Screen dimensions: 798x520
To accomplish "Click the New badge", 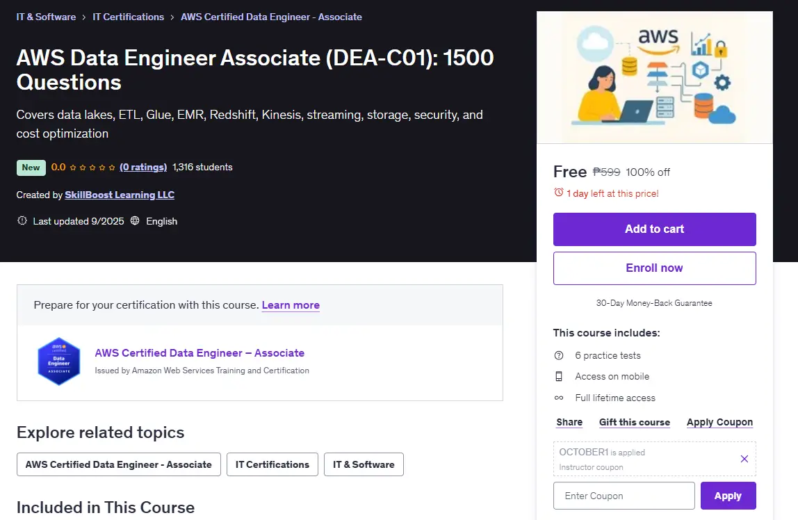I will (31, 168).
